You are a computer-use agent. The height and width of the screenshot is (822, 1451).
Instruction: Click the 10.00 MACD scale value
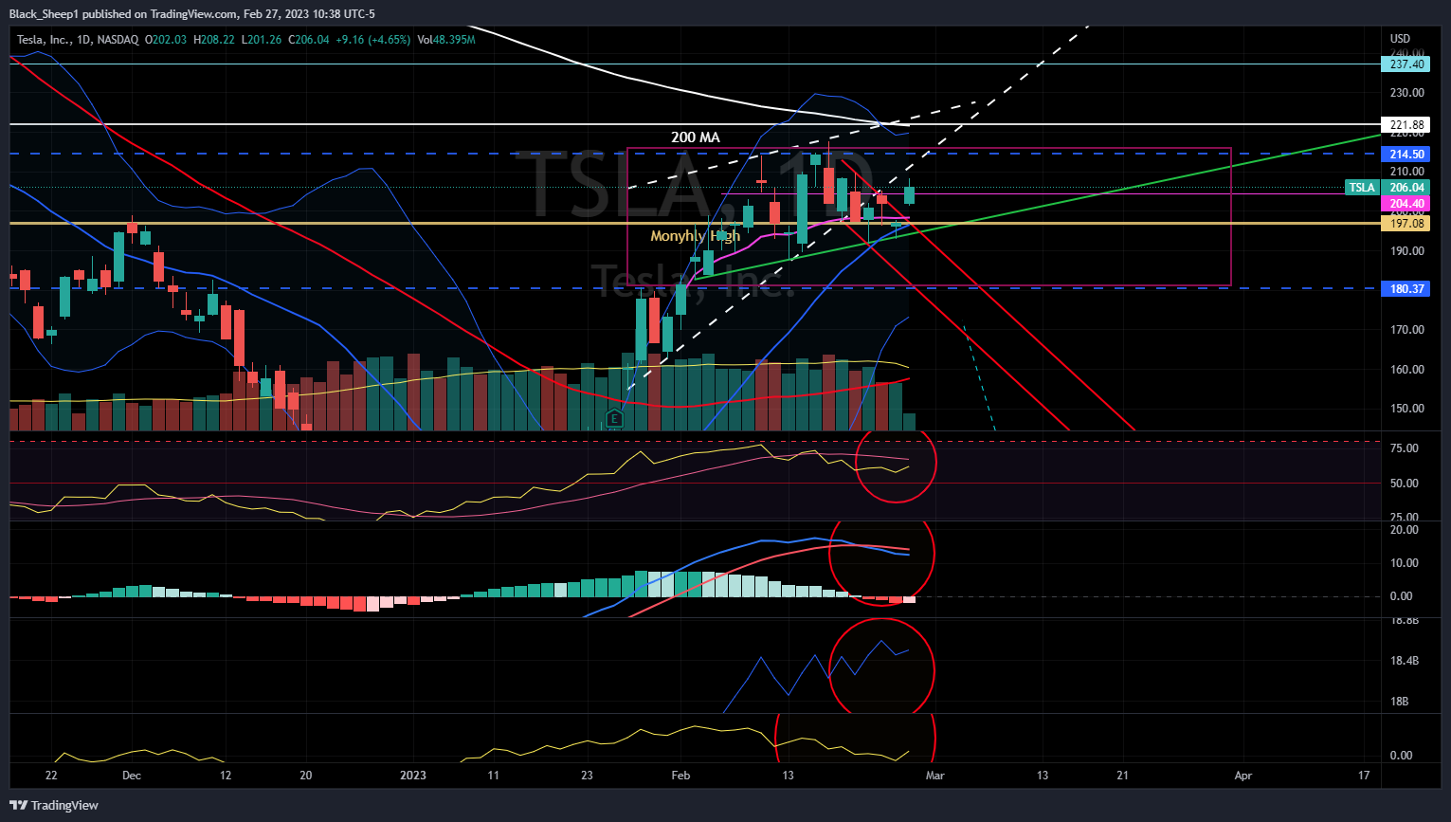(x=1404, y=563)
